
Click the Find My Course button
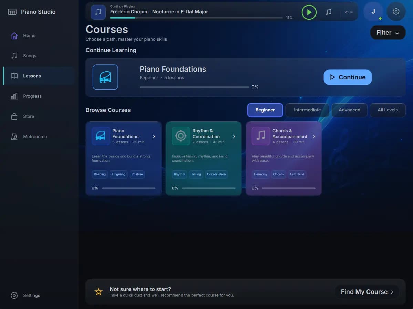[367, 292]
